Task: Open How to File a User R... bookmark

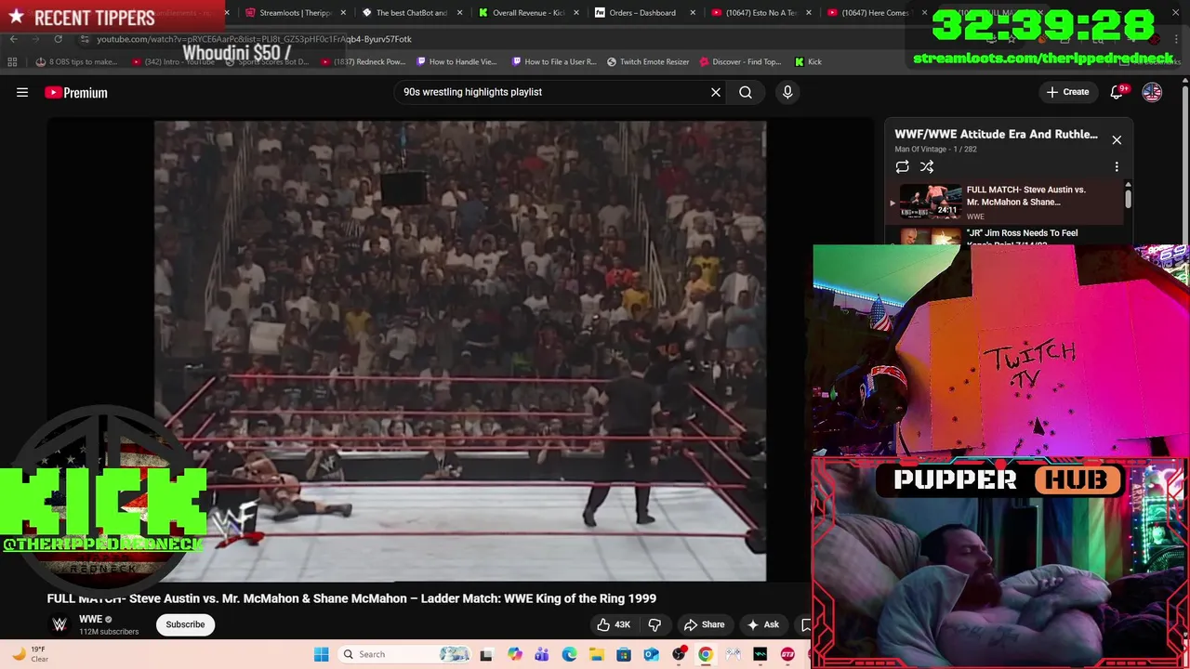Action: point(553,62)
